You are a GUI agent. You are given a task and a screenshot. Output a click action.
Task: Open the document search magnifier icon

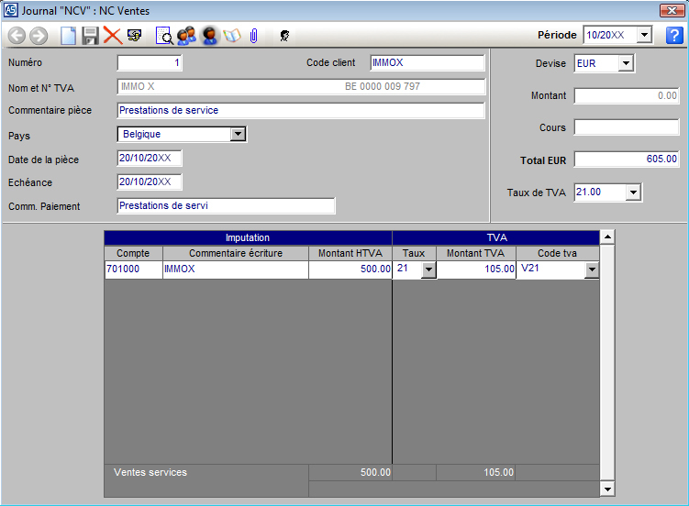point(164,36)
